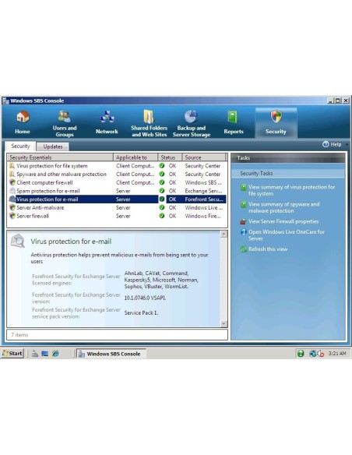
Task: Click the Help question mark icon
Action: coord(326,144)
